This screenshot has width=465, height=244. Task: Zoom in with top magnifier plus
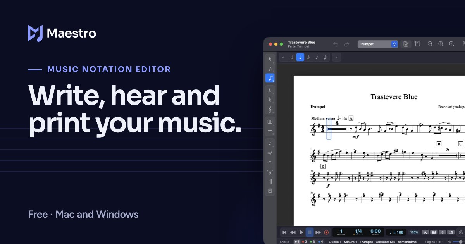pyautogui.click(x=451, y=44)
